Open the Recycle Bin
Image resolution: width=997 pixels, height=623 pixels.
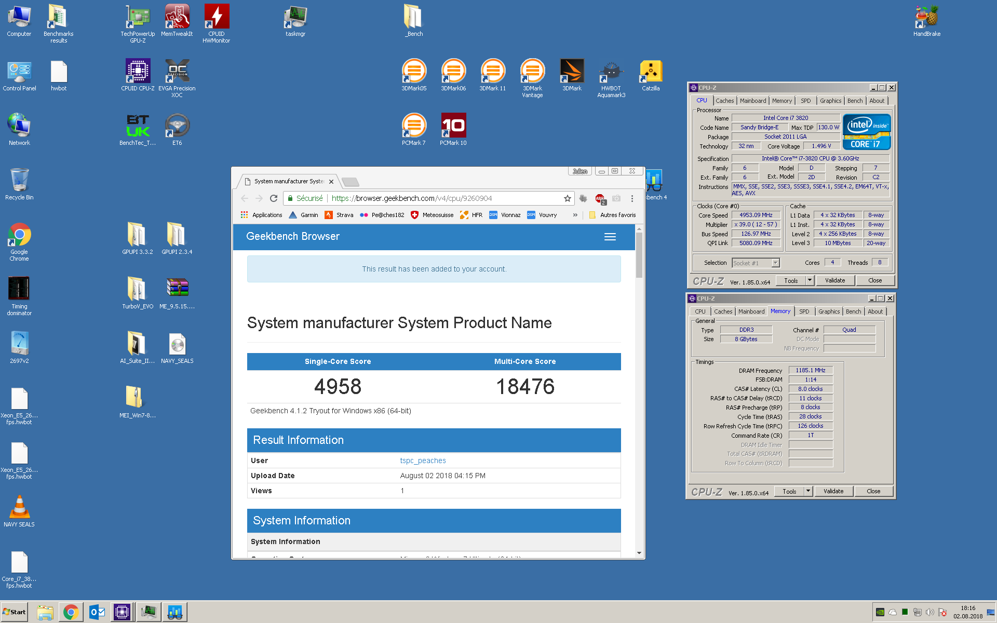[x=19, y=184]
